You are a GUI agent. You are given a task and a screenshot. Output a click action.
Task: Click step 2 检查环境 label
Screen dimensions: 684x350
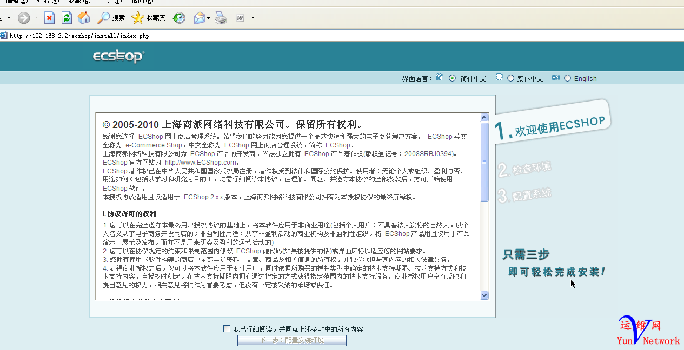(x=524, y=168)
